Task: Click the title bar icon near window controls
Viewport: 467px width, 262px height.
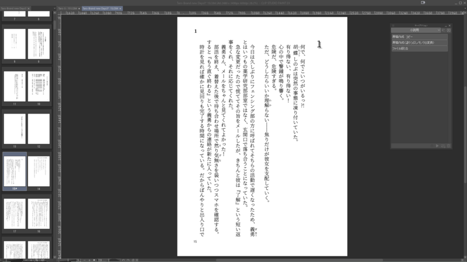Action: click(x=423, y=3)
